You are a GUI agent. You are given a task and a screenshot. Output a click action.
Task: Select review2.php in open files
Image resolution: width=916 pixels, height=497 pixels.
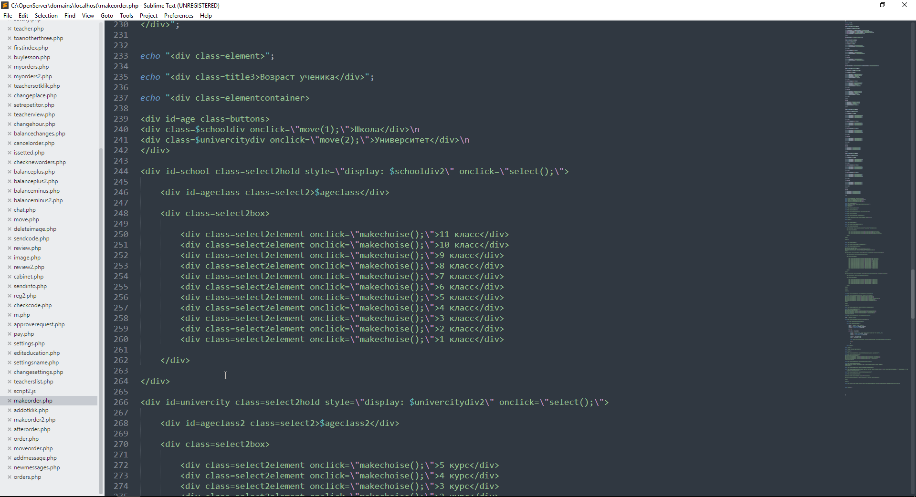(x=29, y=267)
